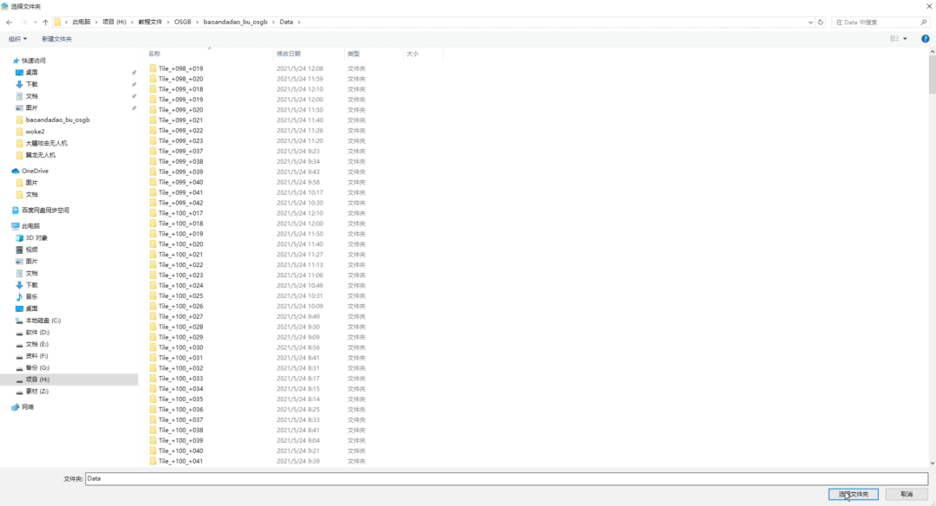936x506 pixels.
Task: Close the 选择文件夹 dialog
Action: tap(929, 6)
